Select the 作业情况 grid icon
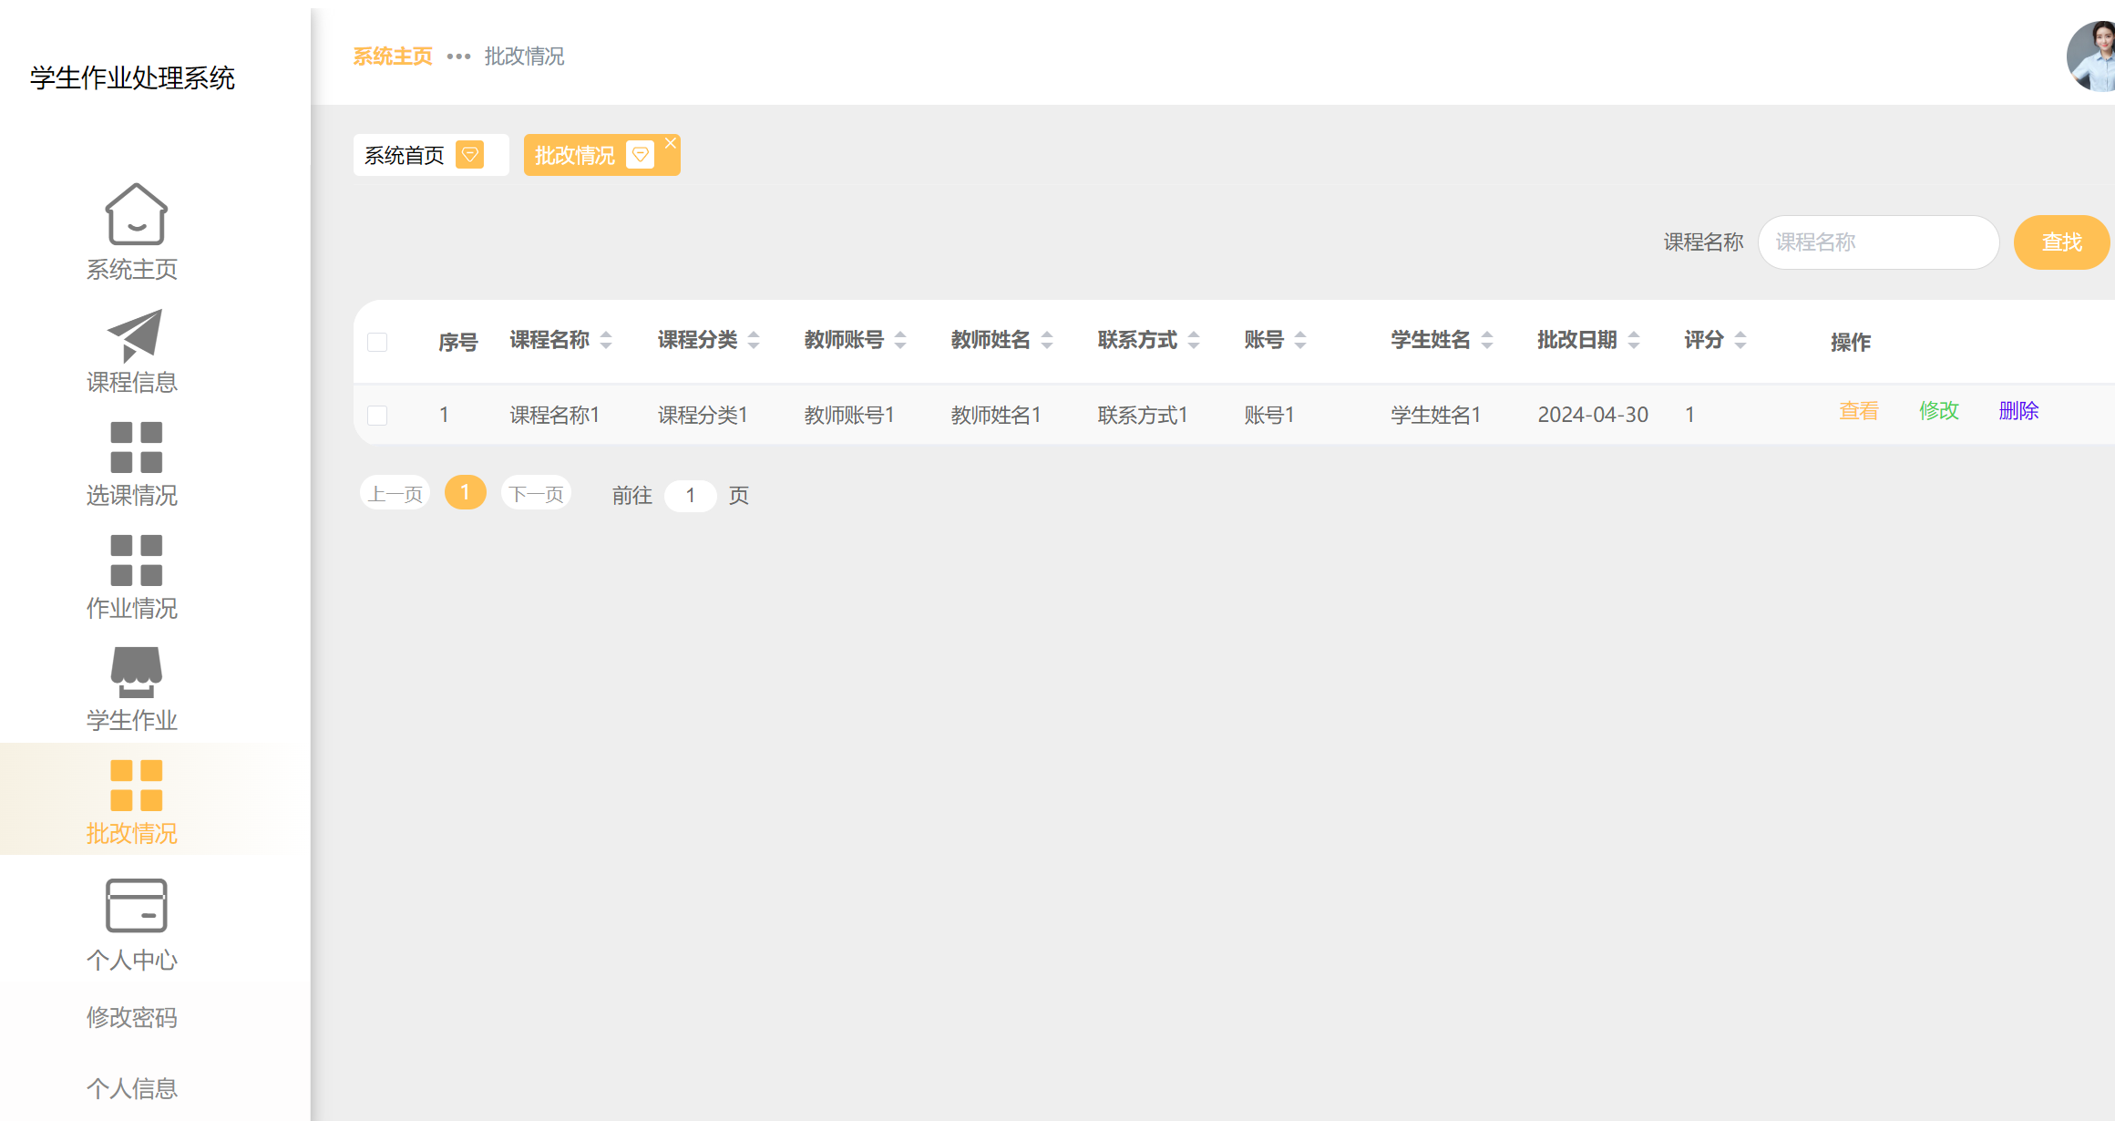Screen dimensions: 2115x1121 136,560
